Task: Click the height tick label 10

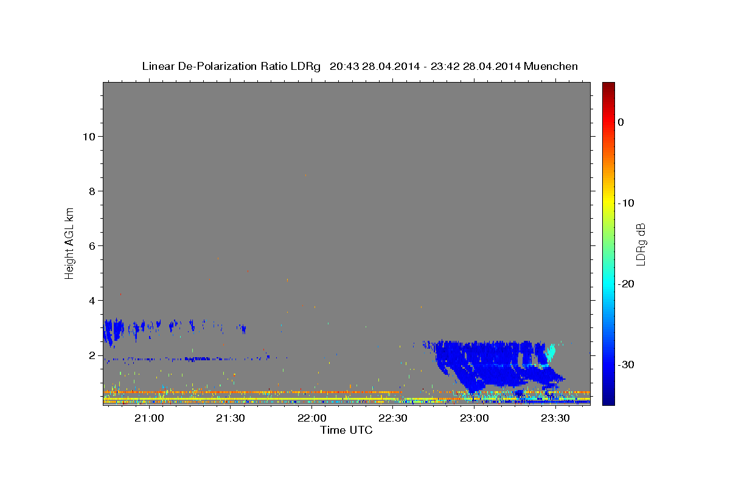Action: coord(89,136)
